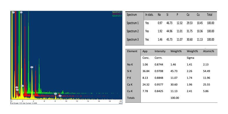The image size is (228, 114).
Task: Select P value 12.32 for Spectrum 1
Action: 180,23
